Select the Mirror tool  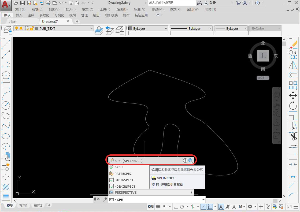tap(293, 65)
